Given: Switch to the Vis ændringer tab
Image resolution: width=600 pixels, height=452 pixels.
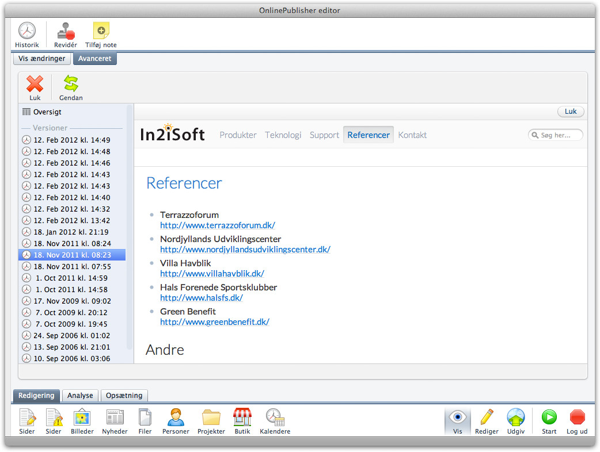Looking at the screenshot, I should 41,59.
